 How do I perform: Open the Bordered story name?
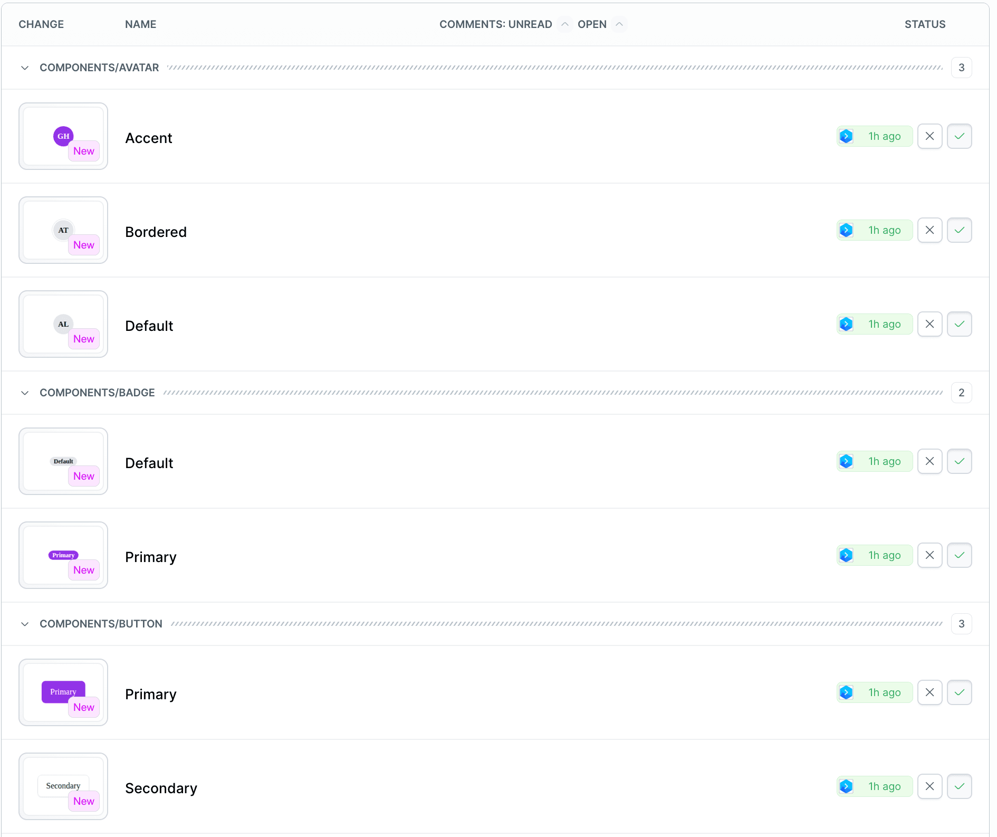(x=156, y=232)
